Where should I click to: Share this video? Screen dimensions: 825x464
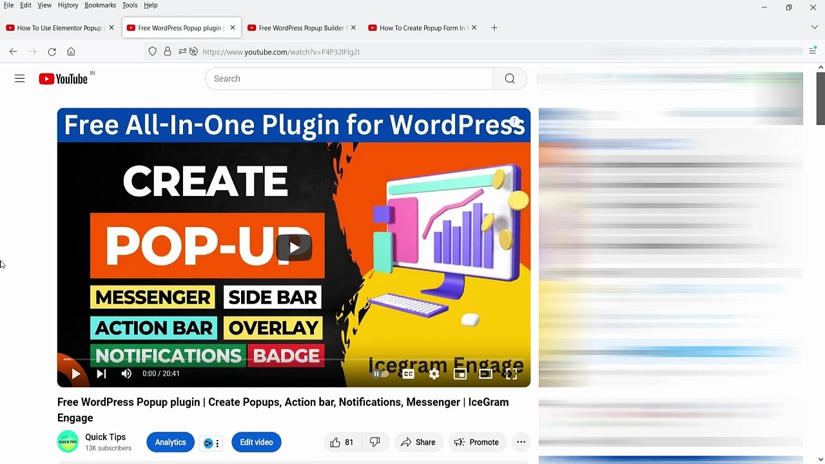point(418,442)
